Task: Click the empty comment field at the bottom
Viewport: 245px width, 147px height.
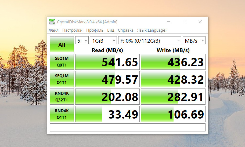Action: click(128, 127)
